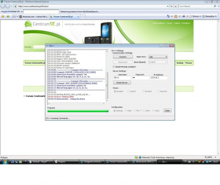This screenshot has width=220, height=185.
Task: Select the Flash configuration radio button
Action: [126, 110]
